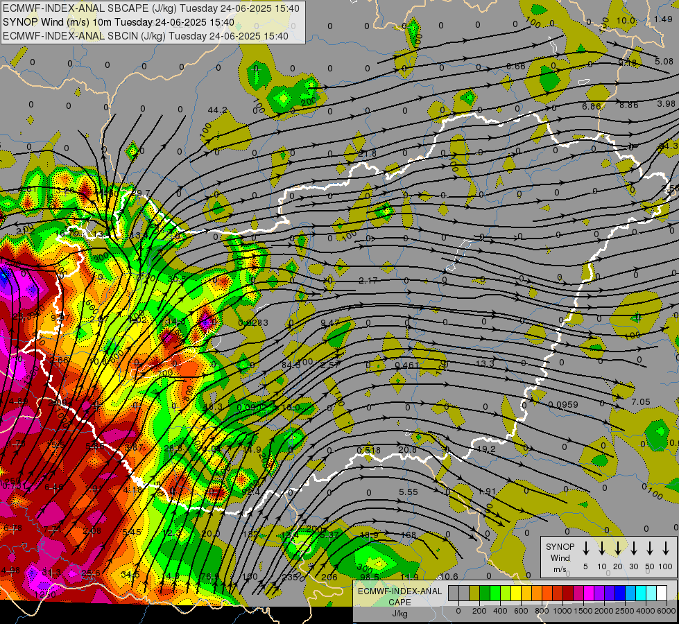This screenshot has height=624, width=679.
Task: Click the station value 92.4
Action: tap(251, 492)
